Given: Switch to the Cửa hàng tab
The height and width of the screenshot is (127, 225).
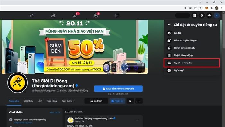Looking at the screenshot, I should pyautogui.click(x=52, y=101).
